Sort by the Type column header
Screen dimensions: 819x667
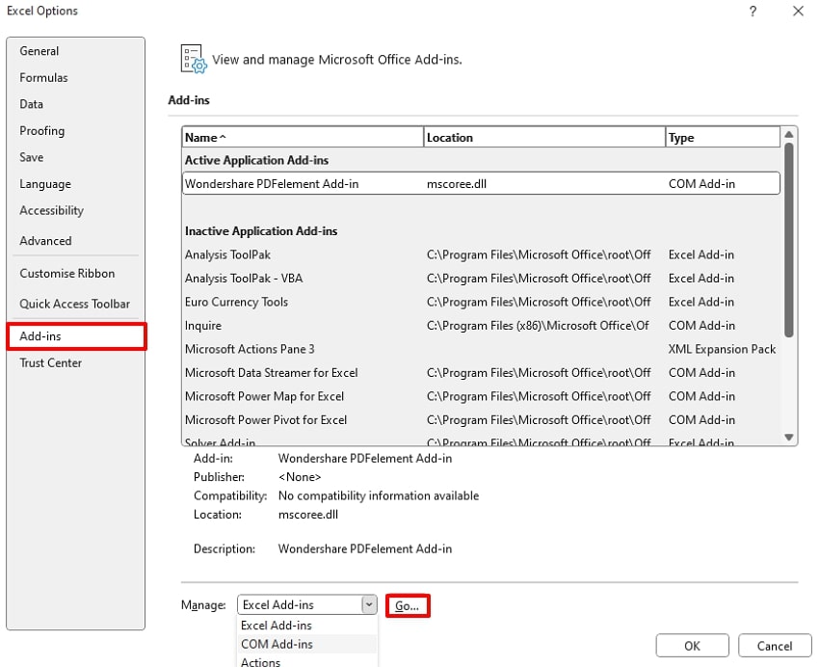[x=722, y=138]
